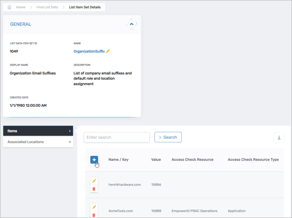Edit the henrikhardware.com item
292x218 pixels.
pyautogui.click(x=94, y=181)
